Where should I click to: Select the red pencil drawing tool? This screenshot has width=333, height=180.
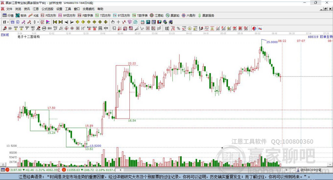click(x=5, y=28)
